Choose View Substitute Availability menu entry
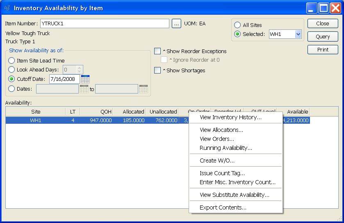344x223 pixels. [x=234, y=195]
